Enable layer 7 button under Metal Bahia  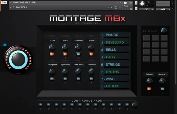point(78,78)
